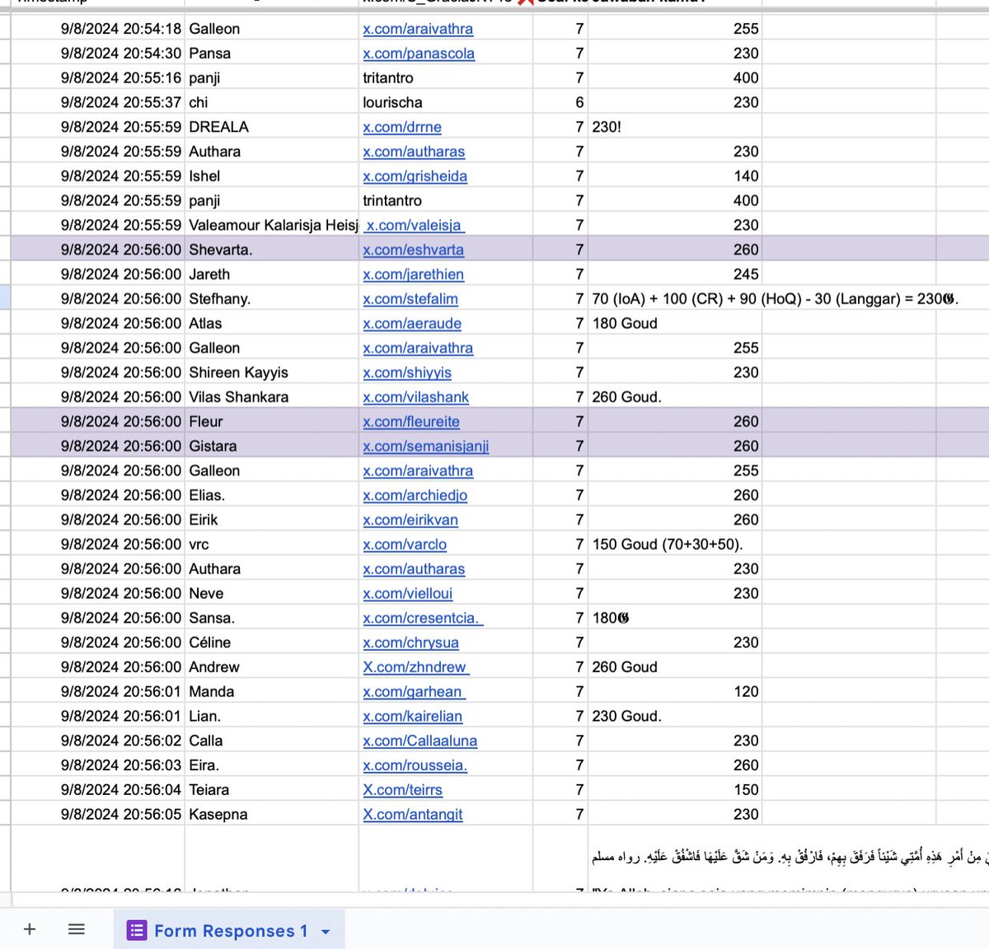This screenshot has height=949, width=989.
Task: Select the name cell 'Vilas Shankara'
Action: (x=271, y=397)
